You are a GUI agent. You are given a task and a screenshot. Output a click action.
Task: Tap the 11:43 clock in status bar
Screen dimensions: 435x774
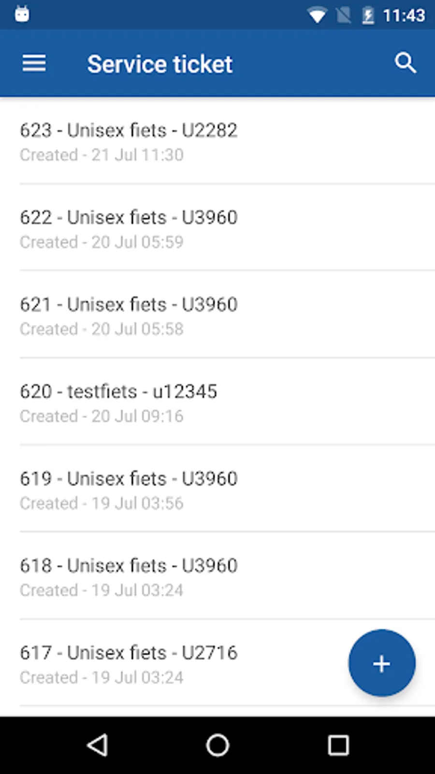(x=404, y=15)
